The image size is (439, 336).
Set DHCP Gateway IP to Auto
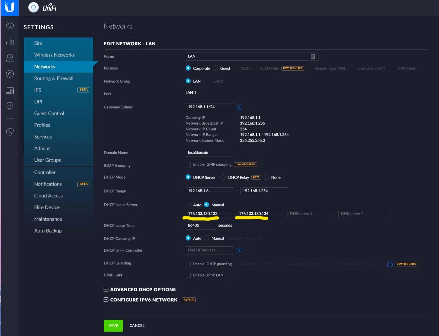[188, 238]
